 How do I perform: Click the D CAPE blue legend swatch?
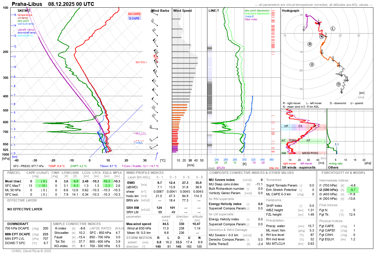[134, 18]
